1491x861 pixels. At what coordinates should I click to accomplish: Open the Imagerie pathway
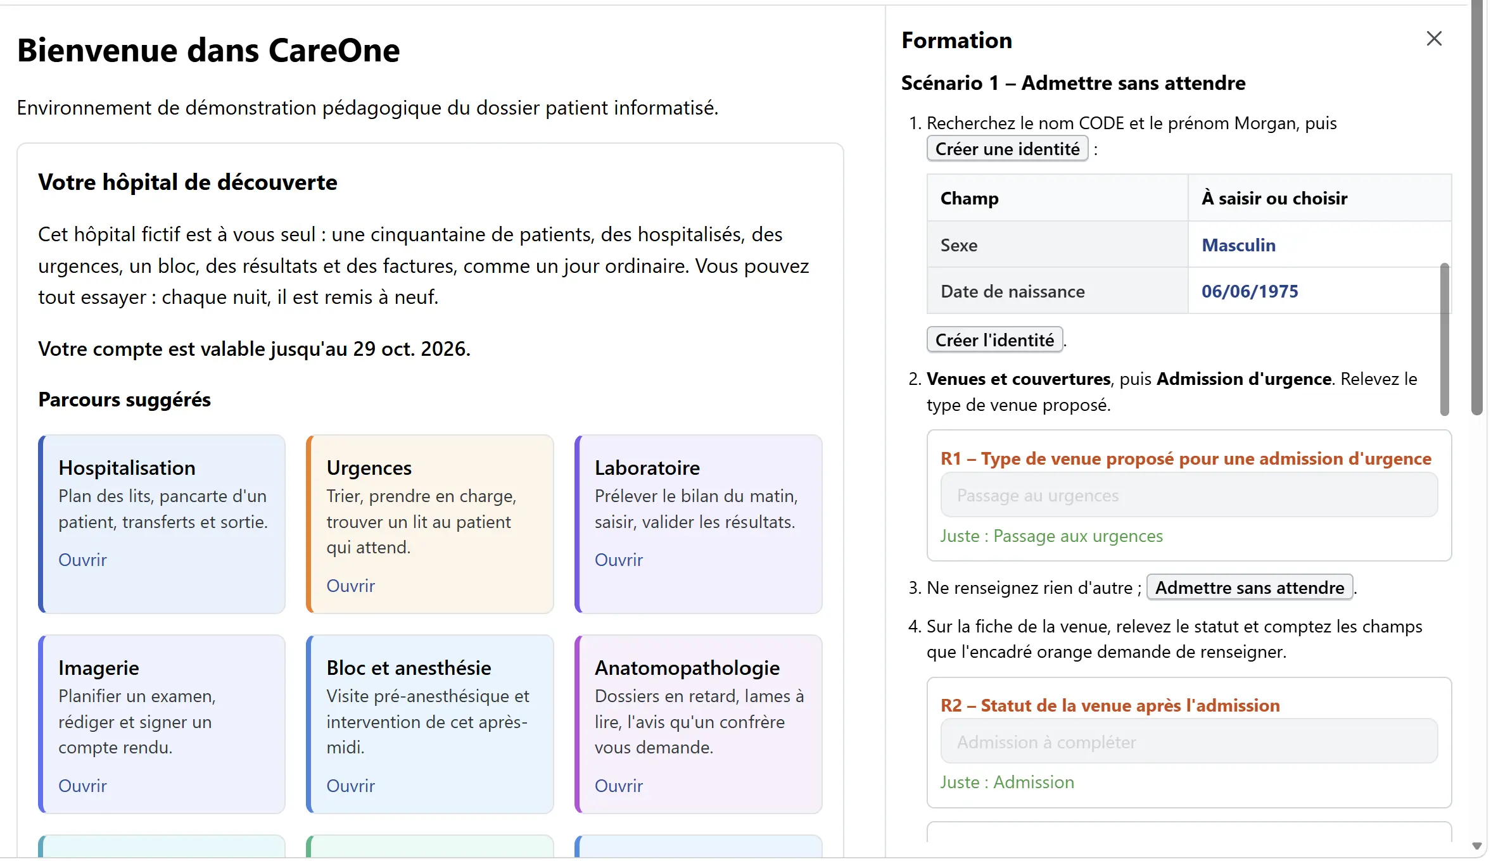pos(82,786)
